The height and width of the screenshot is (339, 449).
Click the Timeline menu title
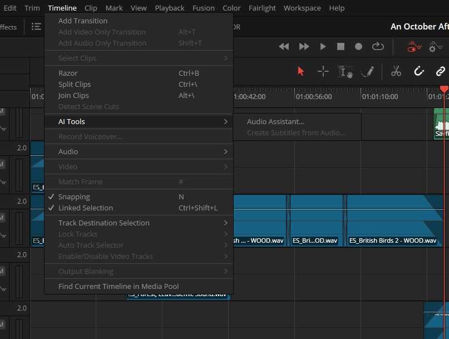[62, 8]
